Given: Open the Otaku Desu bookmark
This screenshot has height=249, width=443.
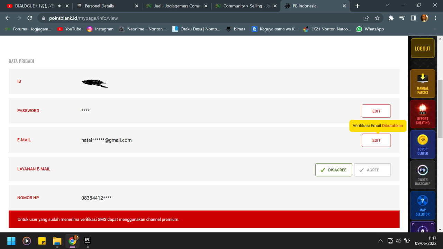Looking at the screenshot, I should 196,29.
